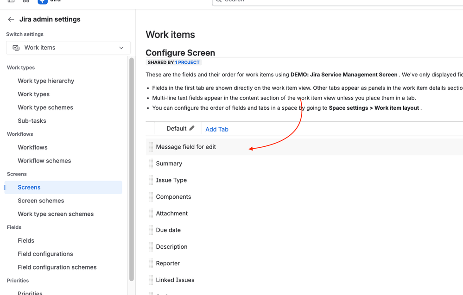The image size is (463, 295).
Task: Click the Workflows section heading
Action: pyautogui.click(x=20, y=134)
